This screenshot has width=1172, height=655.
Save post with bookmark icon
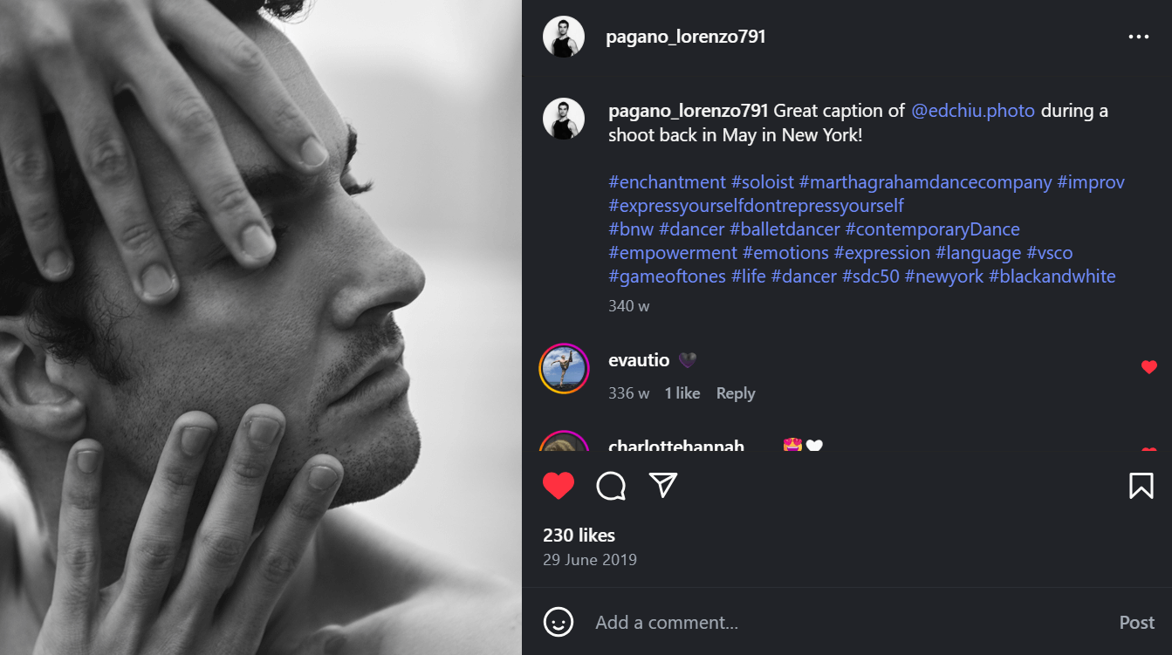(x=1141, y=486)
